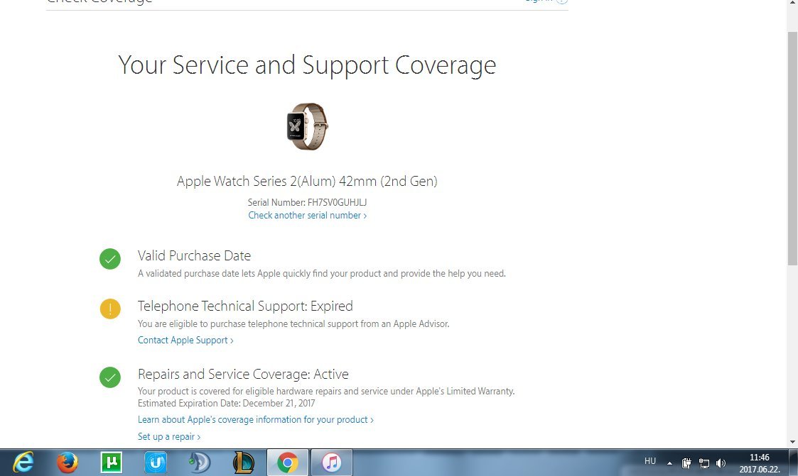Open Internet Explorer from the taskbar
The width and height of the screenshot is (798, 476).
tap(23, 463)
